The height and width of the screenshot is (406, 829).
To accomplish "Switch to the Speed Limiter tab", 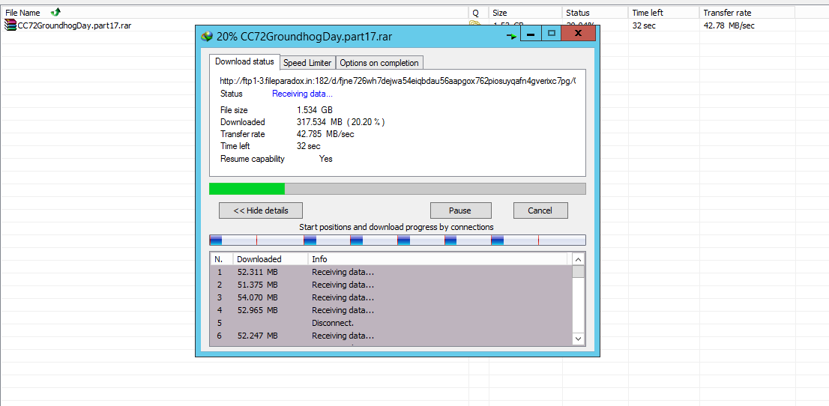I will [x=307, y=63].
